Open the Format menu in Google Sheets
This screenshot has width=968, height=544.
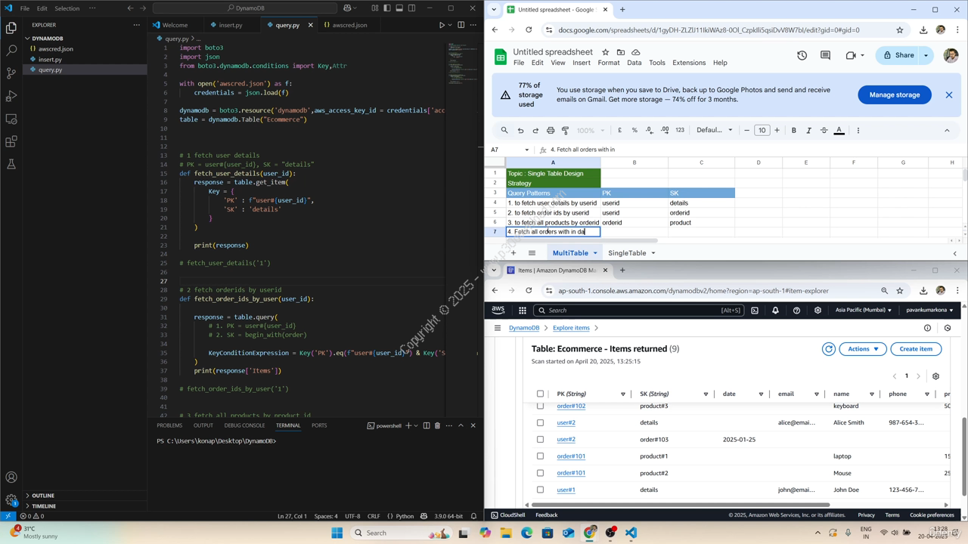click(x=608, y=63)
